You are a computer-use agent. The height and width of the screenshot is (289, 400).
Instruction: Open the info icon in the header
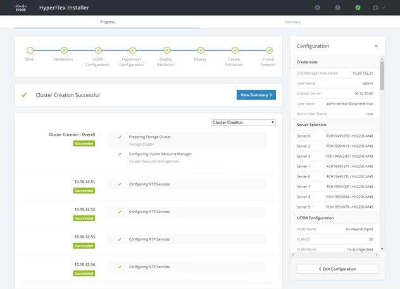point(317,8)
